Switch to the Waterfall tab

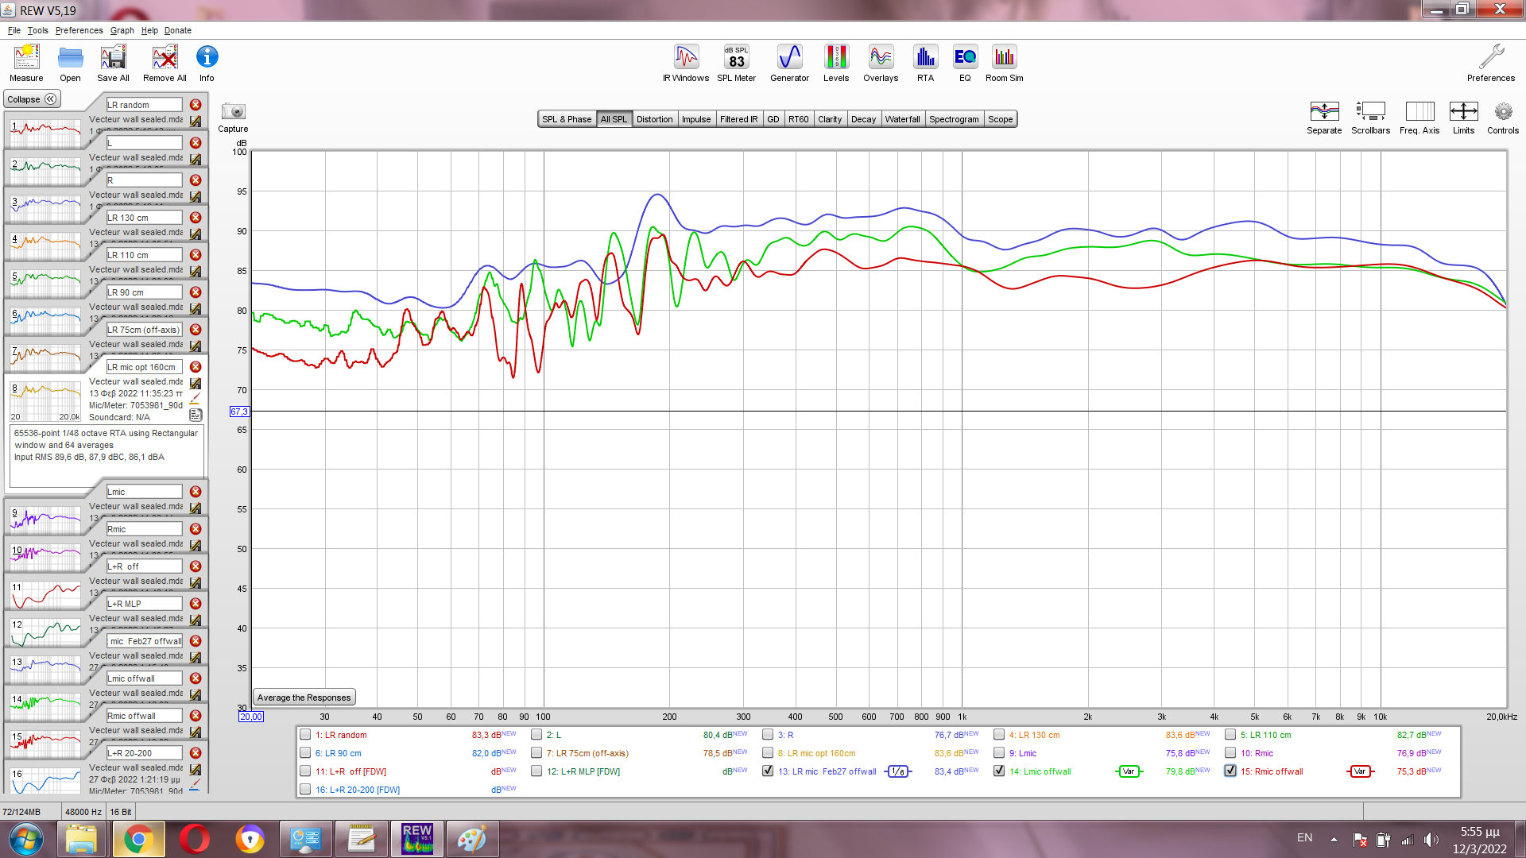[x=902, y=119]
